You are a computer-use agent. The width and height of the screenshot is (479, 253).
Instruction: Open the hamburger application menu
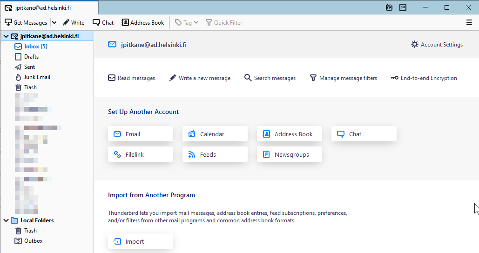point(469,23)
